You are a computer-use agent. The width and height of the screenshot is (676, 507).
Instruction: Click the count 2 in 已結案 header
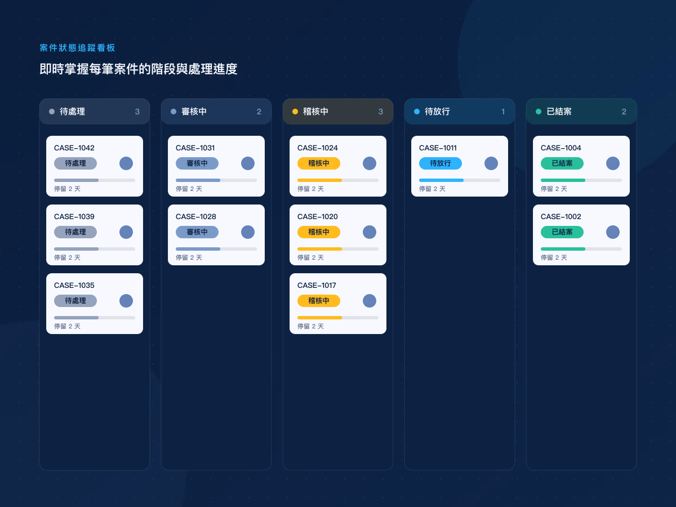pyautogui.click(x=624, y=112)
